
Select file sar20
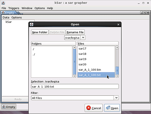pos(96,64)
